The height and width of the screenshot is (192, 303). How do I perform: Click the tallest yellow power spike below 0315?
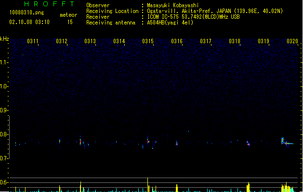point(147,185)
